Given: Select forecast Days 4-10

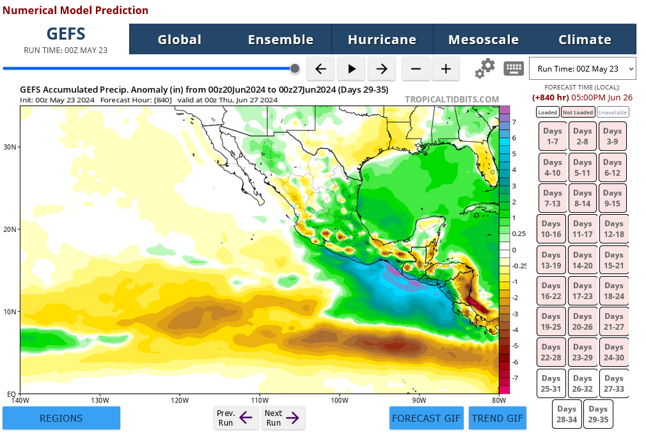Looking at the screenshot, I should [553, 167].
